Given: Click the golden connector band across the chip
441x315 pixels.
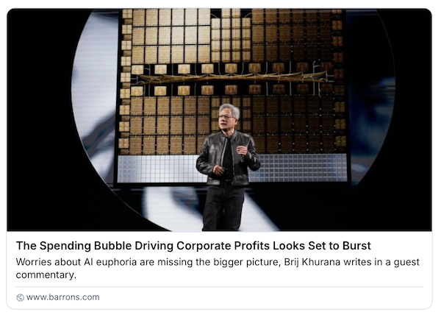Looking at the screenshot, I should (232, 78).
